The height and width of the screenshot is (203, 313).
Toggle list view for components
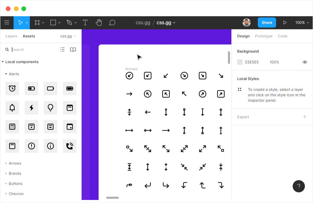62,49
